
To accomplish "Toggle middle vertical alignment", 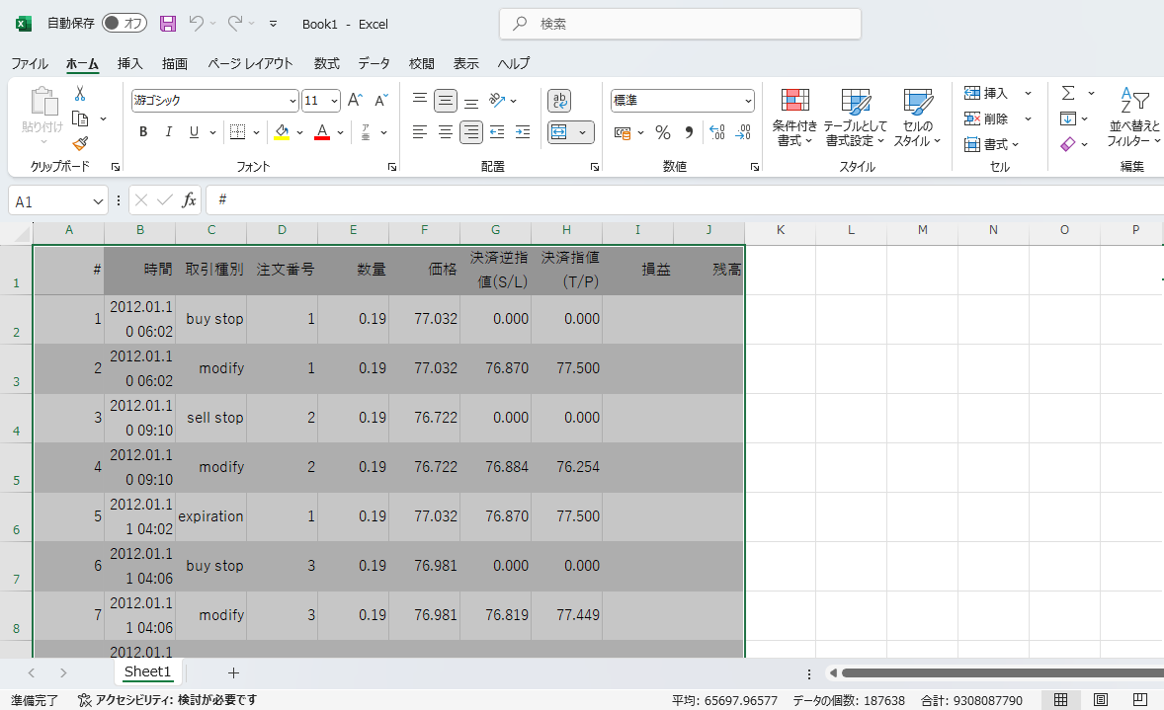I will point(446,100).
